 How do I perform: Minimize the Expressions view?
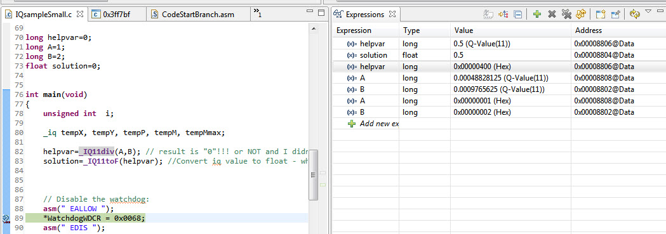click(x=660, y=11)
